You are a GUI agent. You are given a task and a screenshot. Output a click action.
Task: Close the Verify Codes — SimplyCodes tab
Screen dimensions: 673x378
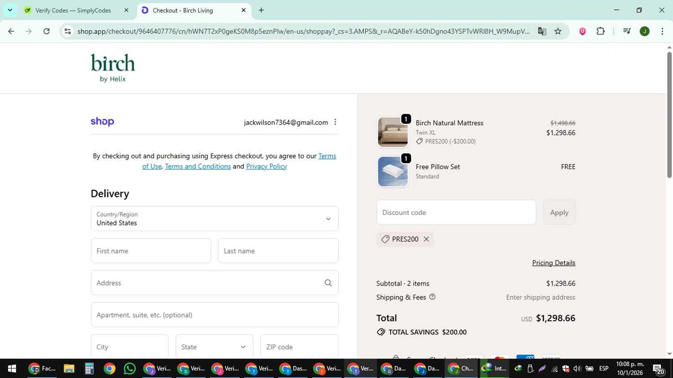126,10
